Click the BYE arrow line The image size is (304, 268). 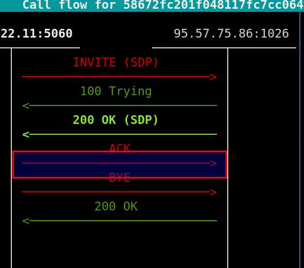pyautogui.click(x=120, y=192)
